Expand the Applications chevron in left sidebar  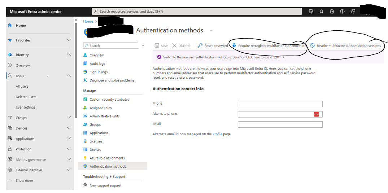coord(69,138)
